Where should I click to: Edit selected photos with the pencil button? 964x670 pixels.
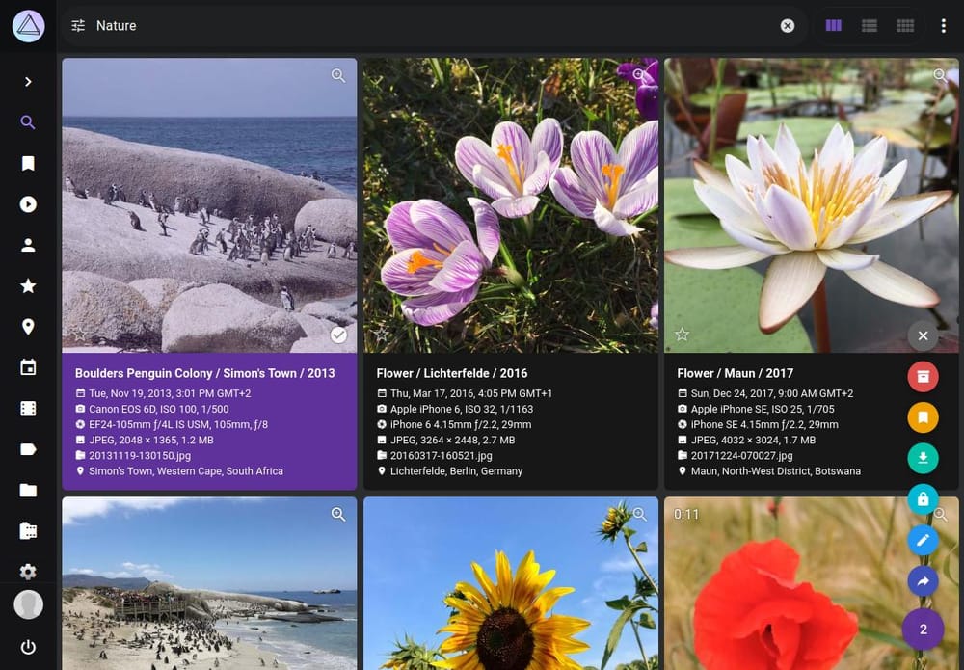coord(924,540)
